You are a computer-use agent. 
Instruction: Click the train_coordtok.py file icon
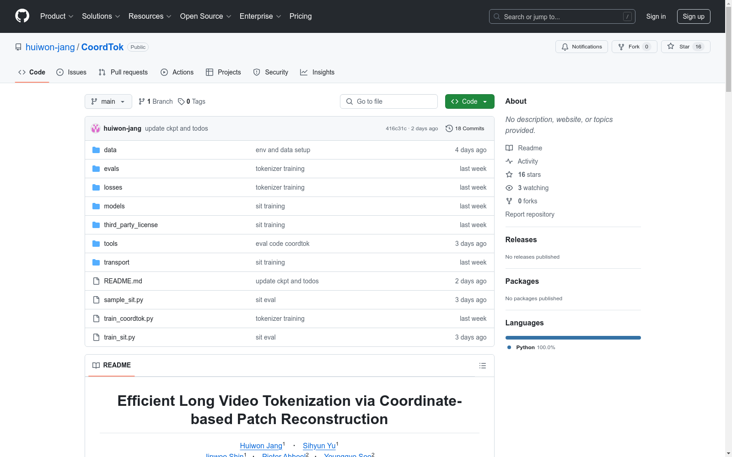pyautogui.click(x=96, y=319)
